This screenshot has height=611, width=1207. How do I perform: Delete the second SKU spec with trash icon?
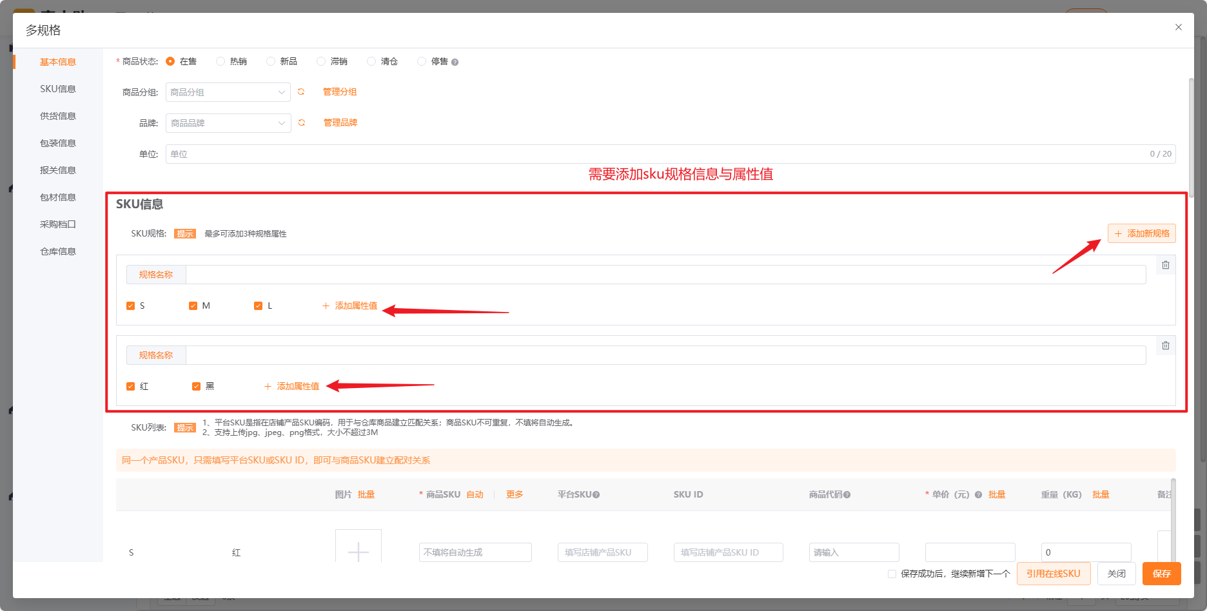click(x=1166, y=345)
